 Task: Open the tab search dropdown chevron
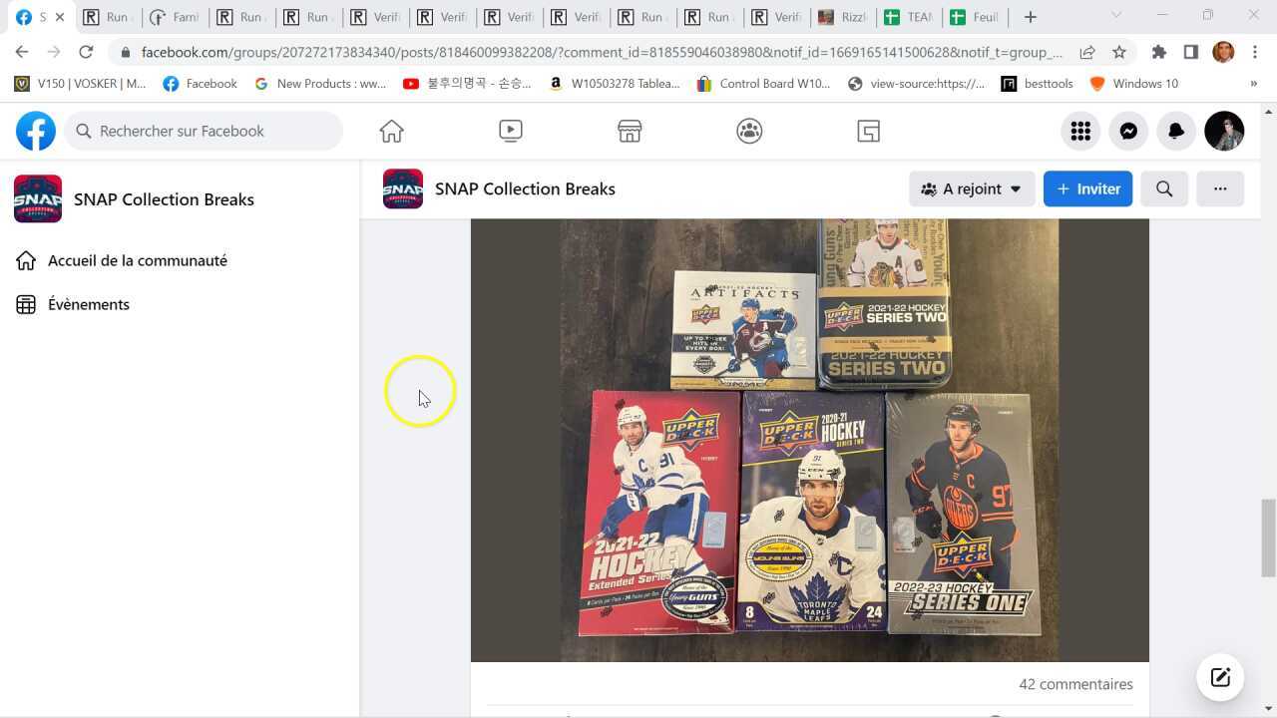(x=1116, y=15)
